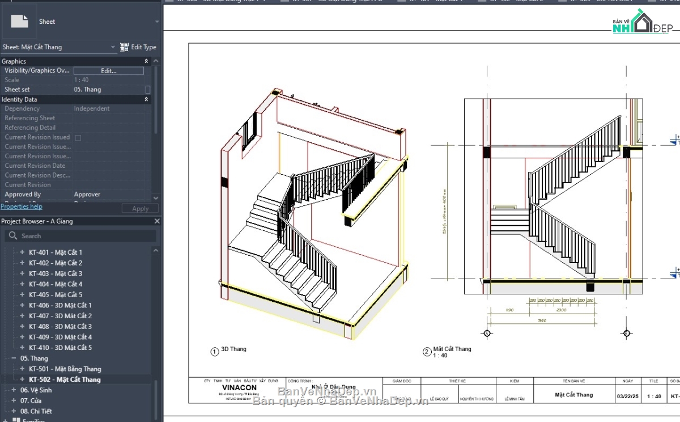Click the VINACON company name in title block
The image size is (680, 422).
point(239,388)
